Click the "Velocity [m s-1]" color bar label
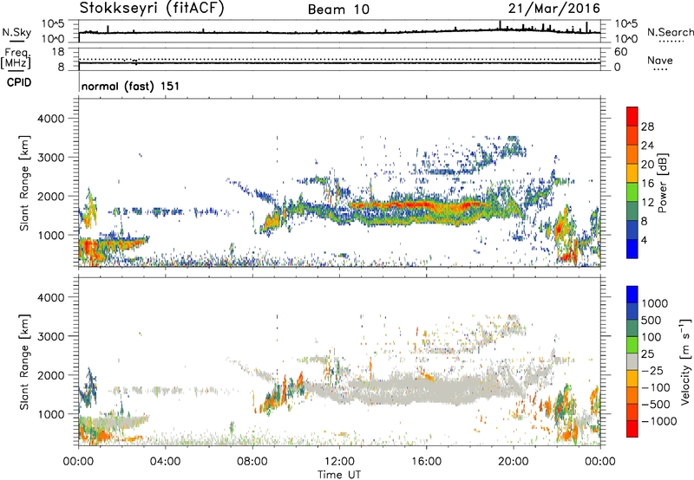This screenshot has width=694, height=480. click(x=685, y=362)
